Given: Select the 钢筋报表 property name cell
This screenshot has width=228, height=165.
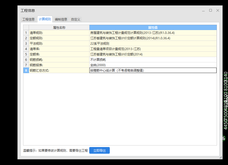Looking at the screenshot, I should point(59,65).
